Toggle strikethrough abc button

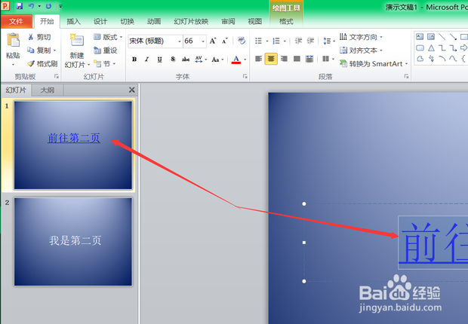coord(186,59)
